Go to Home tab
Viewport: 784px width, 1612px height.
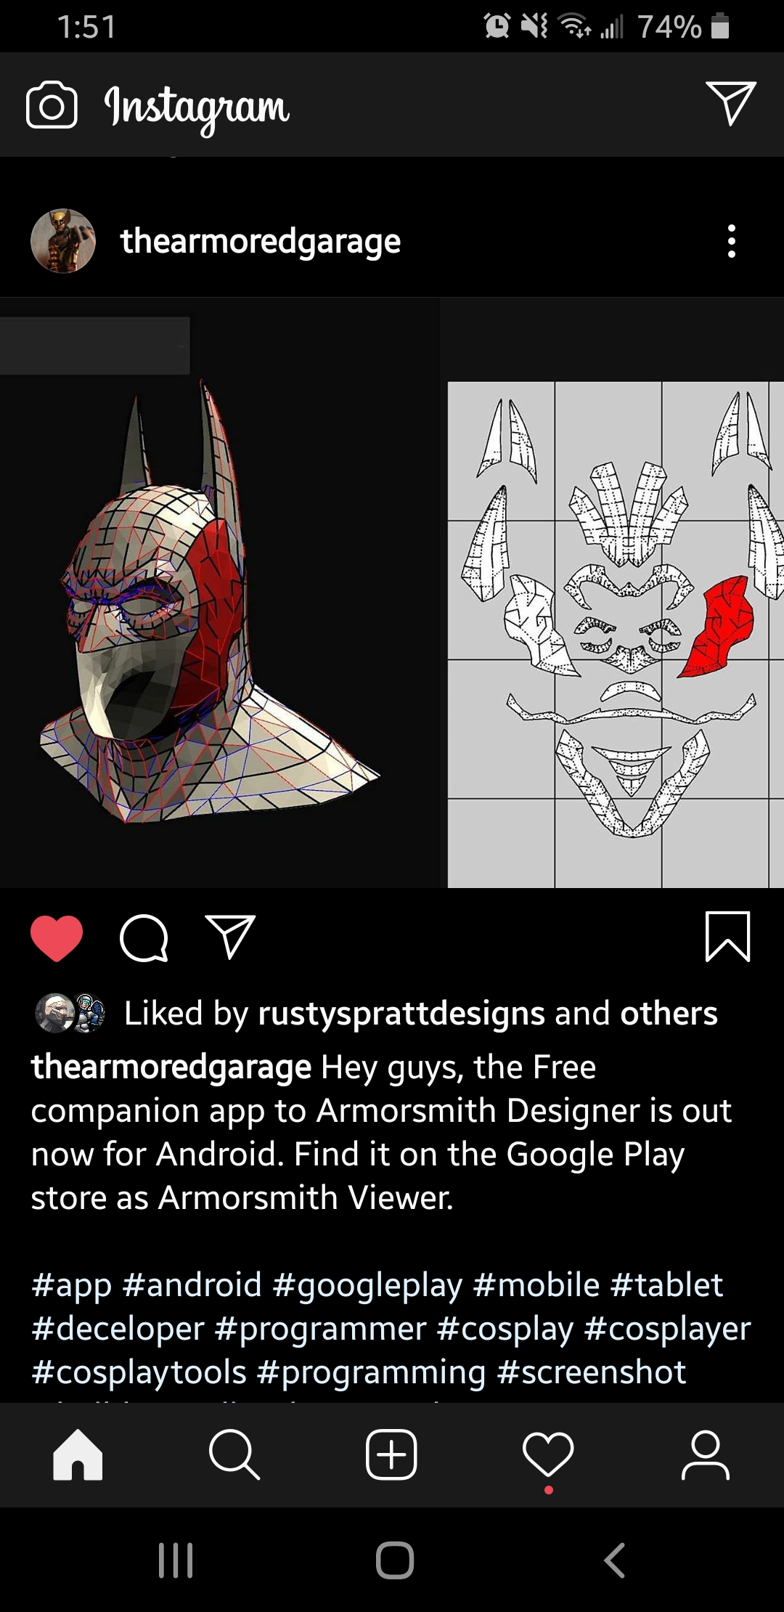[78, 1455]
